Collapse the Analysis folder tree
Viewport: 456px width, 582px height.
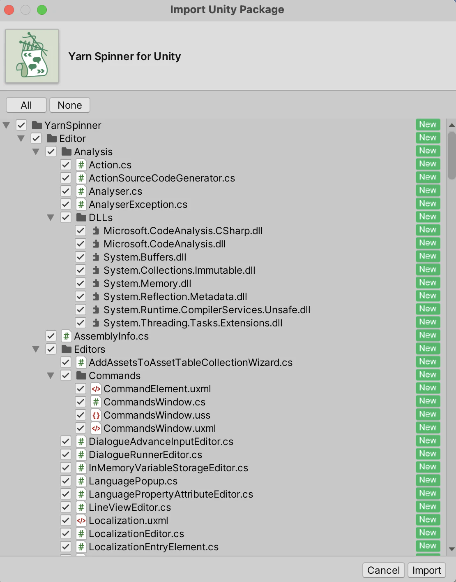coord(36,152)
